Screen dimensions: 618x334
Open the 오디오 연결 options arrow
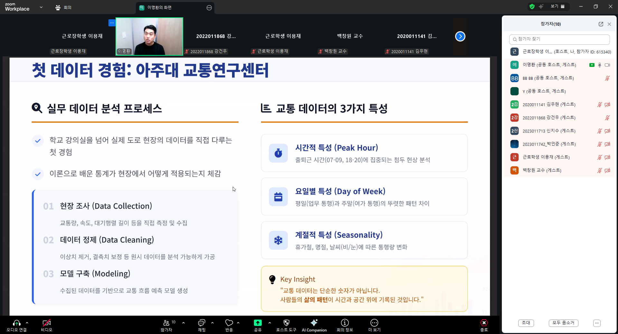(27, 323)
